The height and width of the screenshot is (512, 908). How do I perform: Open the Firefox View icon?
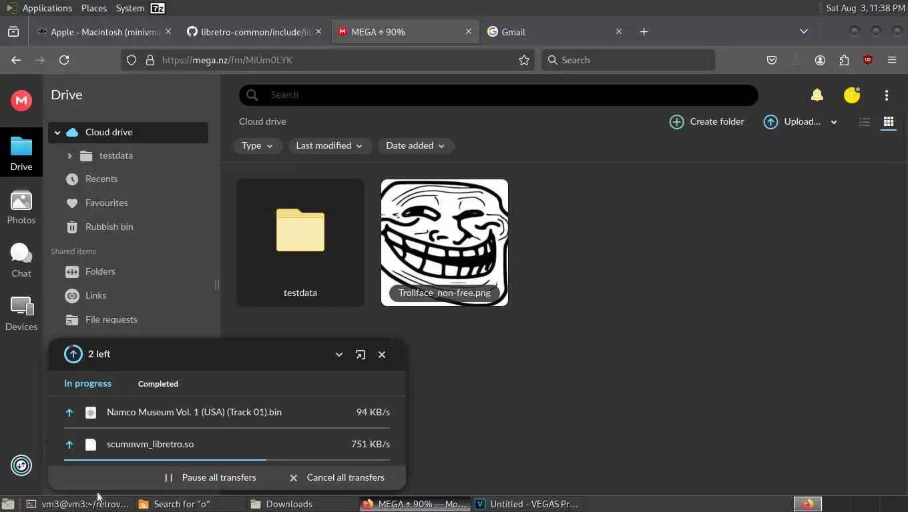tap(13, 31)
